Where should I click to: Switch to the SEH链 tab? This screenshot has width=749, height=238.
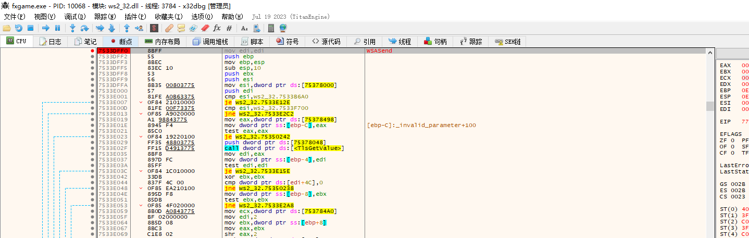508,42
